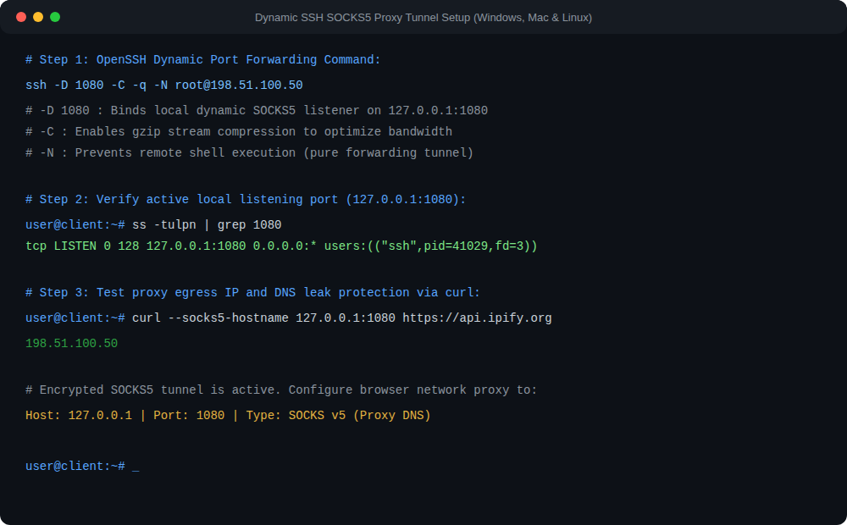Click the green '198.51.100.50' curl output

click(71, 344)
